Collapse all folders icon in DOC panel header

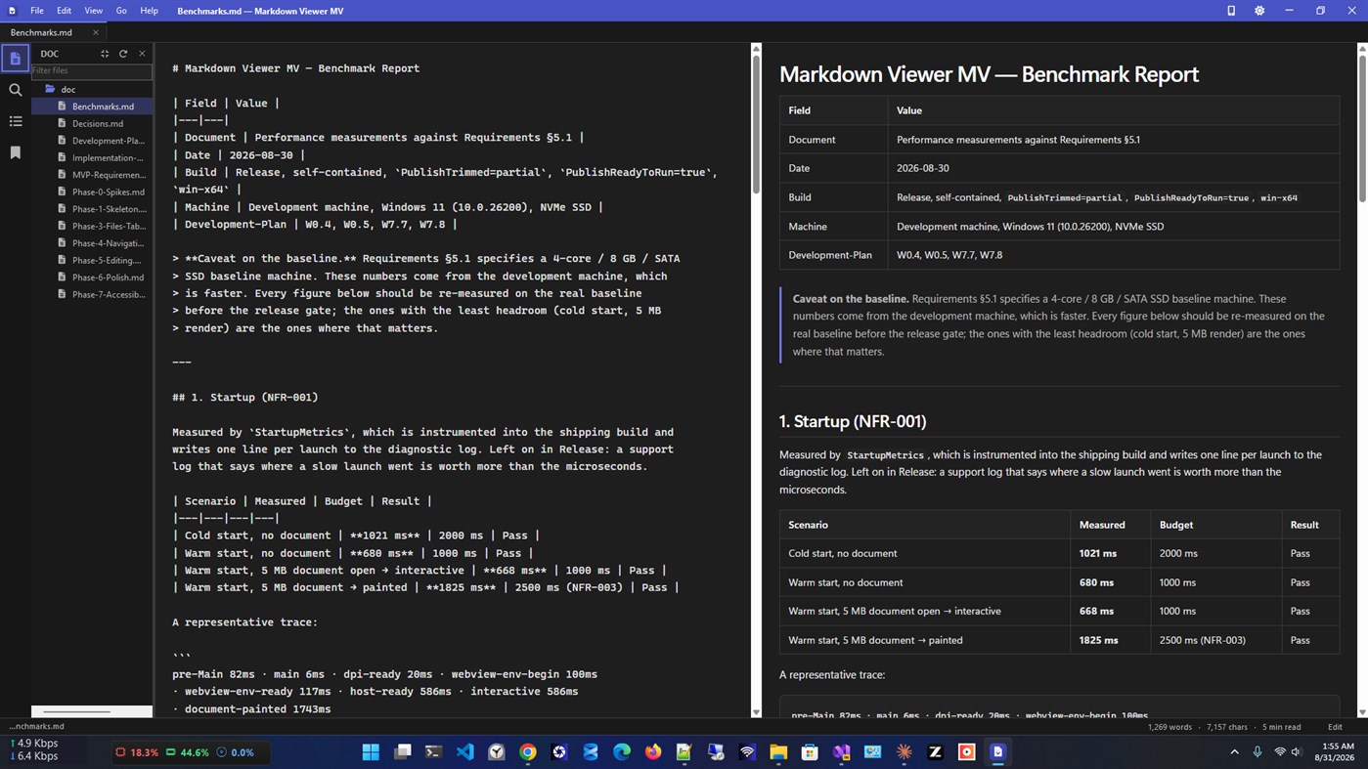[x=105, y=54]
